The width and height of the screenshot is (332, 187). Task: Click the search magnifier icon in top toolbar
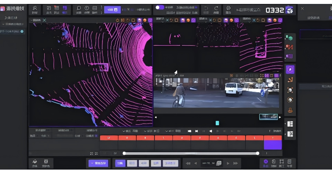tap(79, 8)
